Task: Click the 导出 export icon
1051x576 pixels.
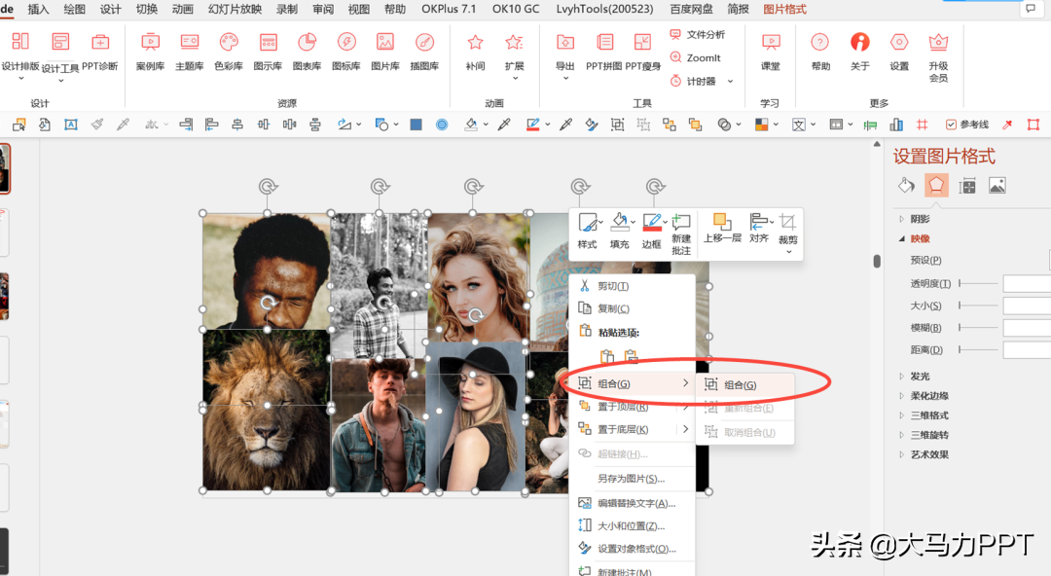Action: 565,43
